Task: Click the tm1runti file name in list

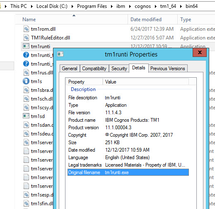Action: click(x=41, y=47)
